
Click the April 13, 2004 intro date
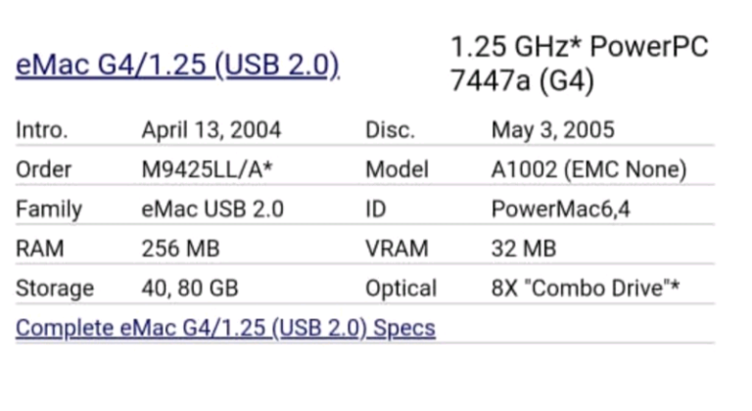pyautogui.click(x=211, y=129)
